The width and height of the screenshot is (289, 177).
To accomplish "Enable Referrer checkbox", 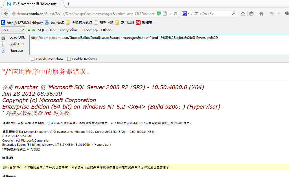I will [69, 59].
